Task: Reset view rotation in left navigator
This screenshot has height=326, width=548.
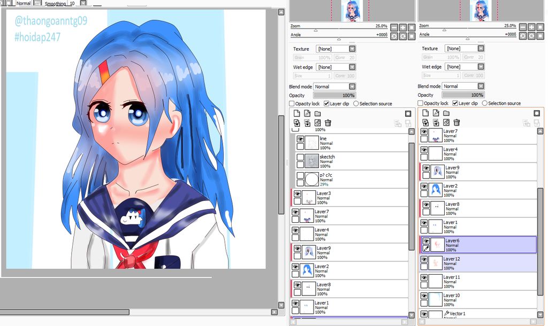Action: 412,36
